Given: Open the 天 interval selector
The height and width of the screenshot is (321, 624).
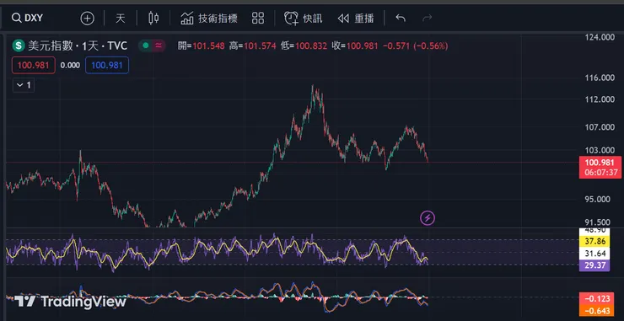Looking at the screenshot, I should coord(121,18).
